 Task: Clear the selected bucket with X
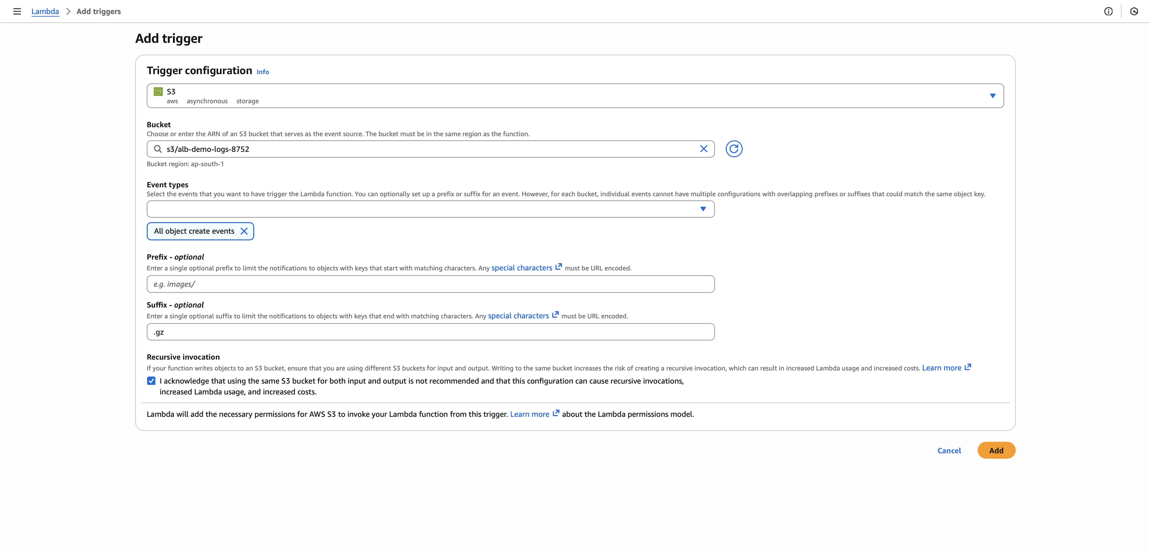click(703, 149)
